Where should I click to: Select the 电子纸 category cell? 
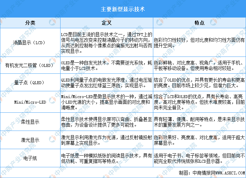pos(30,158)
